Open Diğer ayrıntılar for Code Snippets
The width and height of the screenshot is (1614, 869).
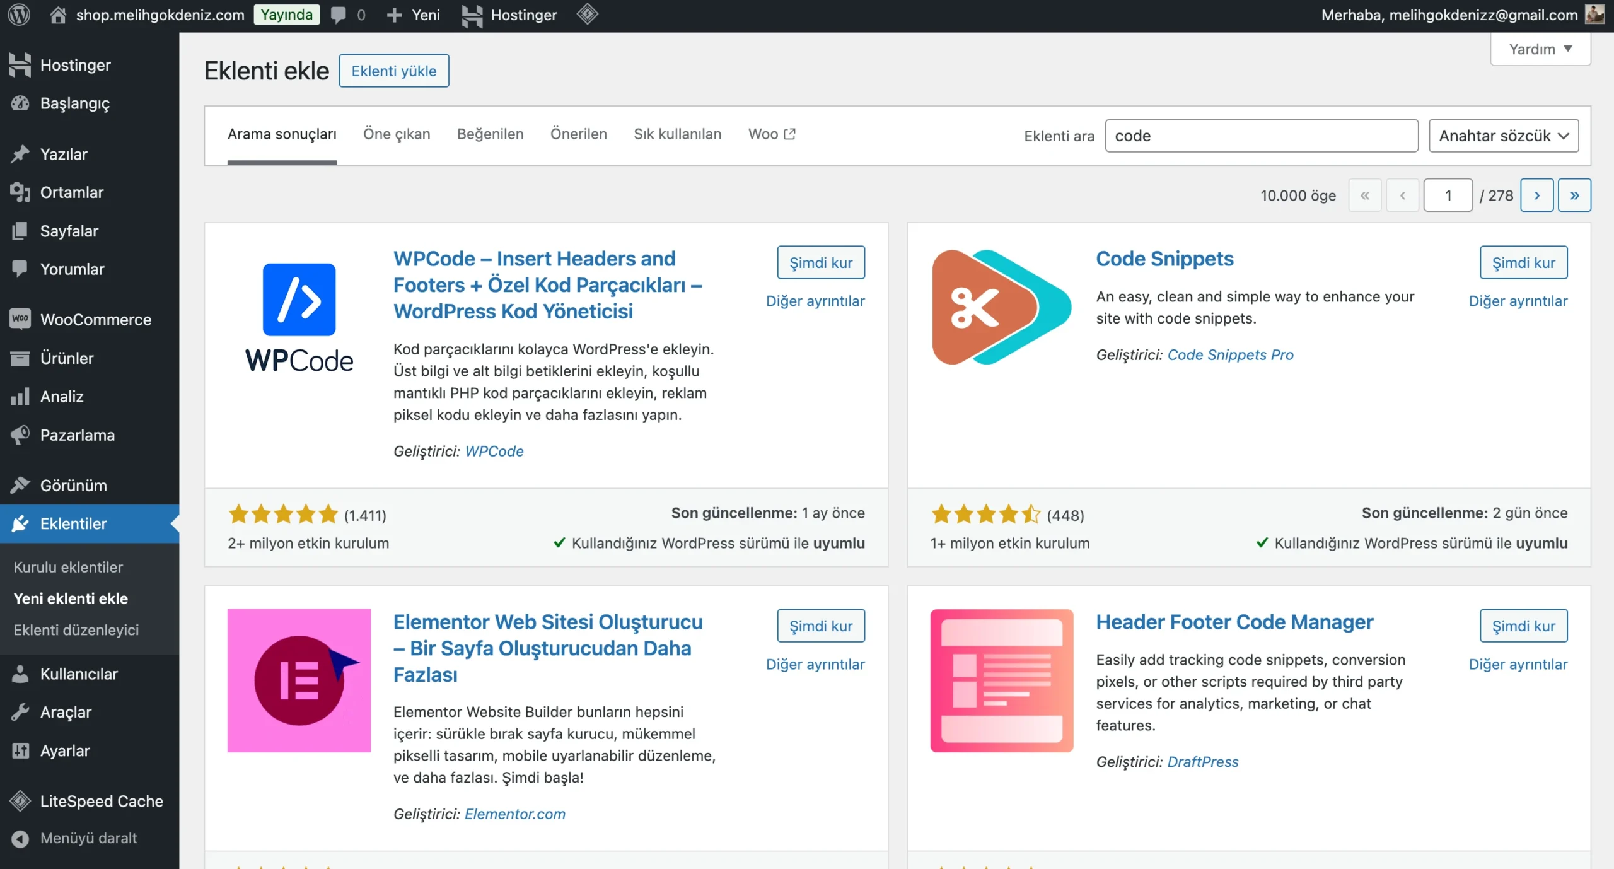point(1518,301)
